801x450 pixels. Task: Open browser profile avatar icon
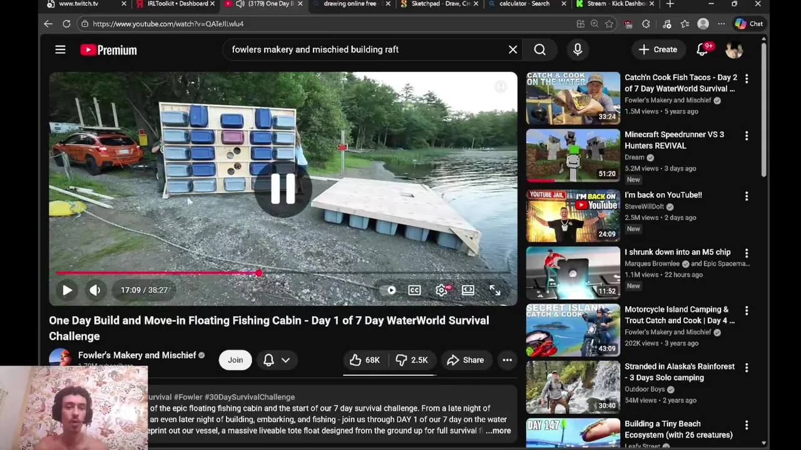pos(703,24)
